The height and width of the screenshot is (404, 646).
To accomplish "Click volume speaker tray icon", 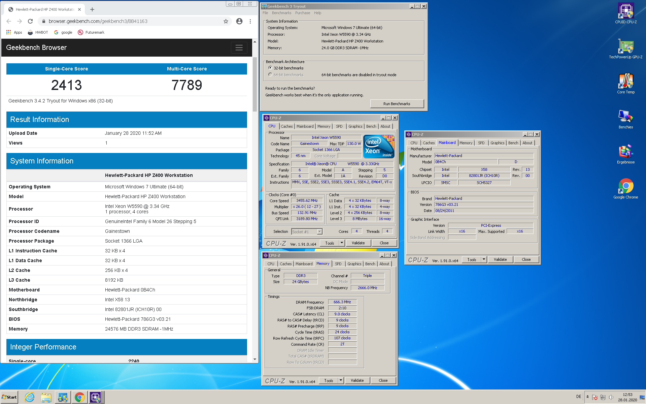I will point(611,397).
